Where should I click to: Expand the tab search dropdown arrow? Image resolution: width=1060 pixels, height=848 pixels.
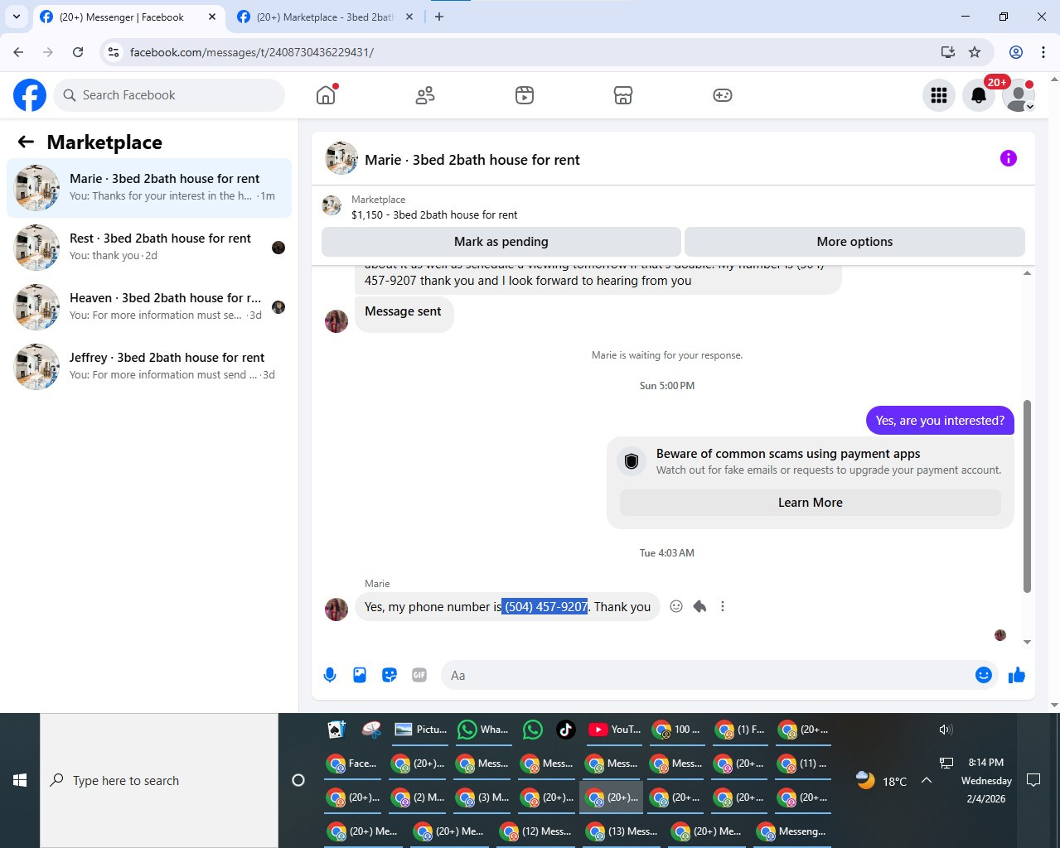coord(16,17)
